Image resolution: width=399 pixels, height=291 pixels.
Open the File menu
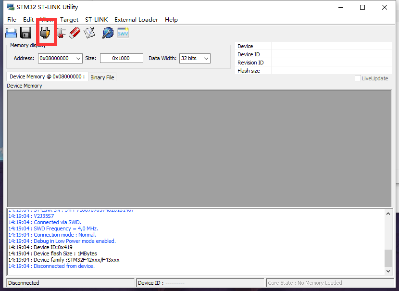12,20
